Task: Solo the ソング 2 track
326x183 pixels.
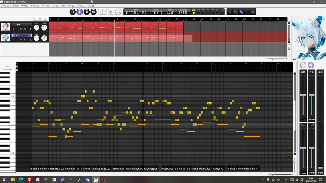Action: click(x=25, y=40)
